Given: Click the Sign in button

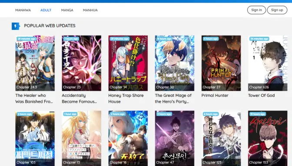Looking at the screenshot, I should 256,10.
